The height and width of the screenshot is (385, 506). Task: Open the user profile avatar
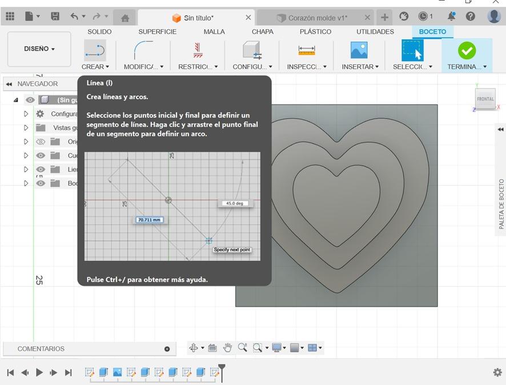[494, 16]
